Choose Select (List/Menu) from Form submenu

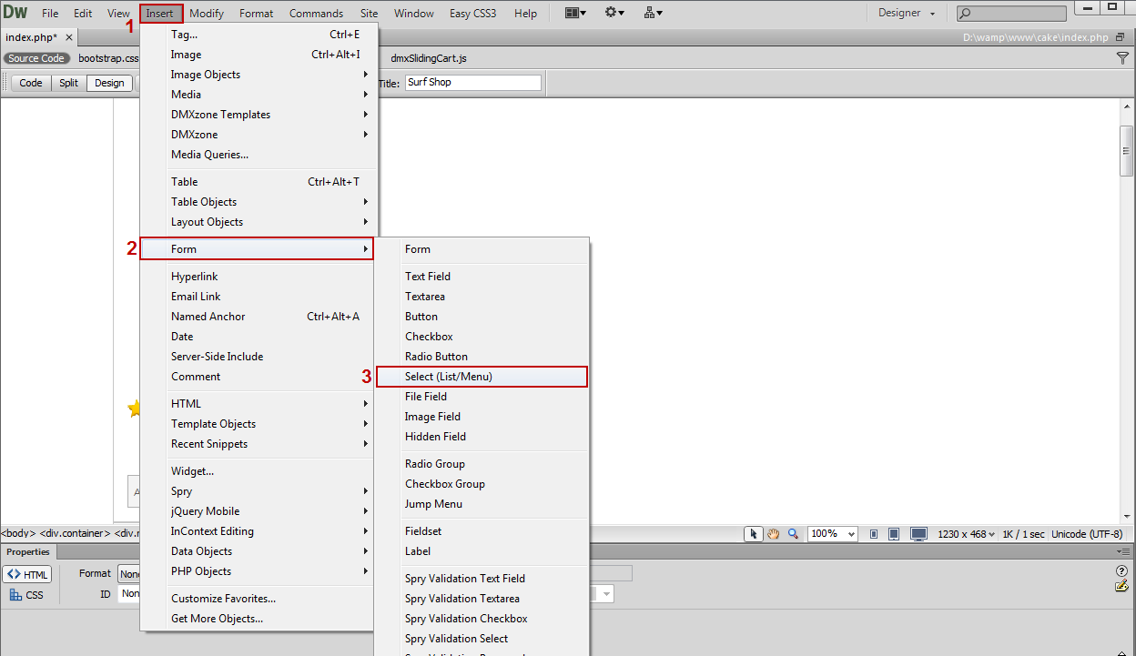(x=482, y=377)
